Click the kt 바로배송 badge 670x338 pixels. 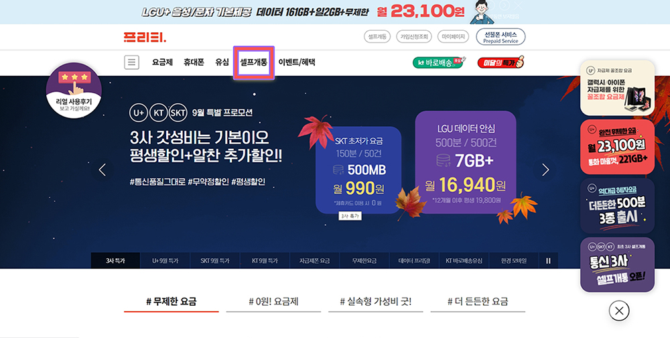439,62
